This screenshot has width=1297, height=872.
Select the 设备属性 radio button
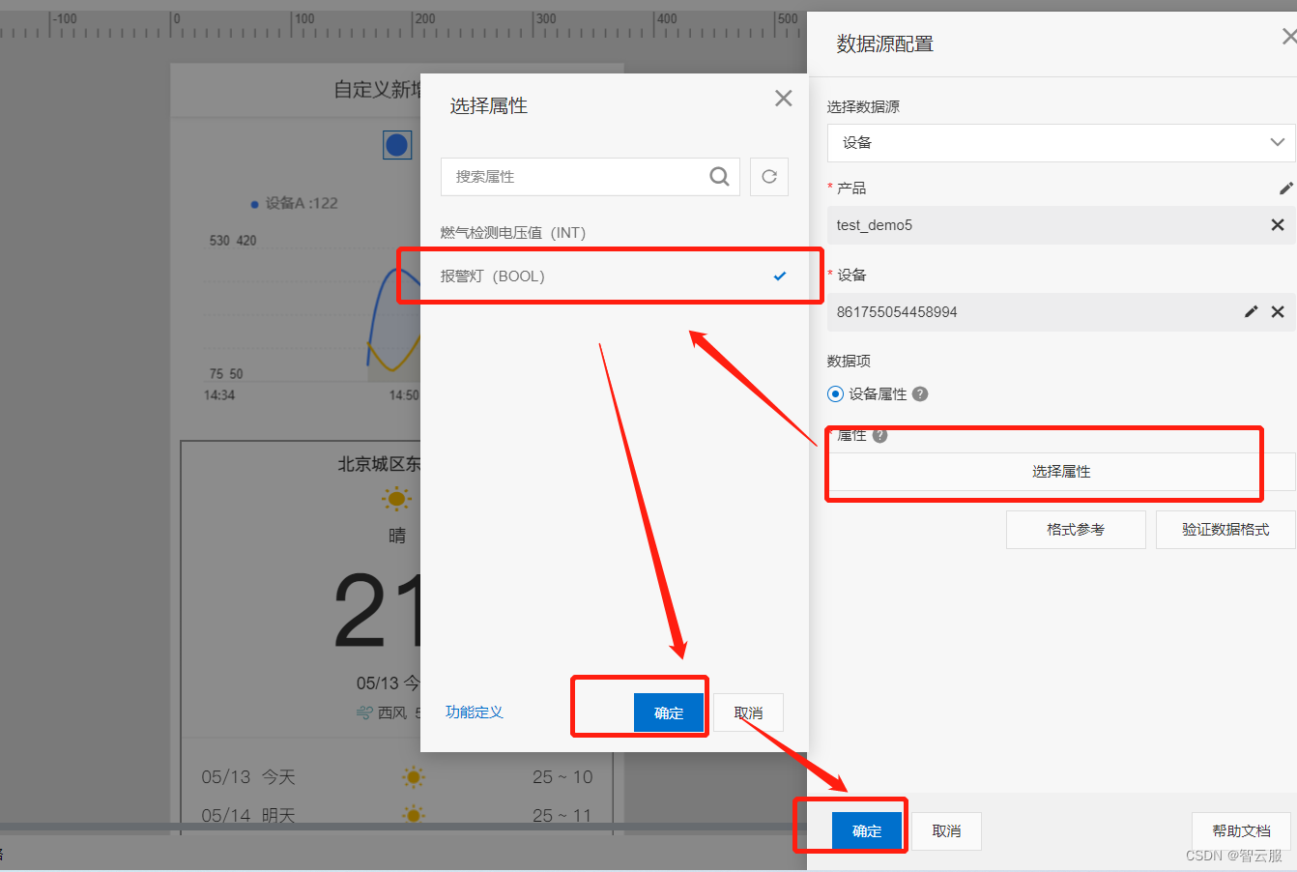836,394
